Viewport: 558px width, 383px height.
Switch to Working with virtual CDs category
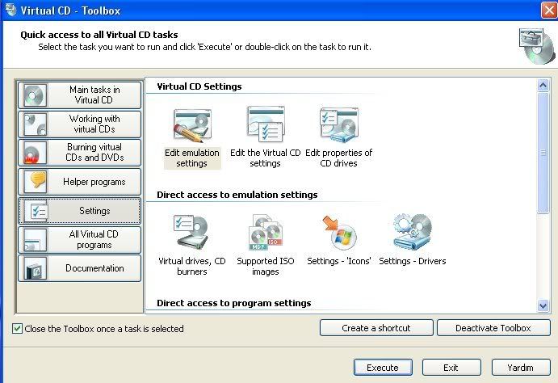coord(80,124)
